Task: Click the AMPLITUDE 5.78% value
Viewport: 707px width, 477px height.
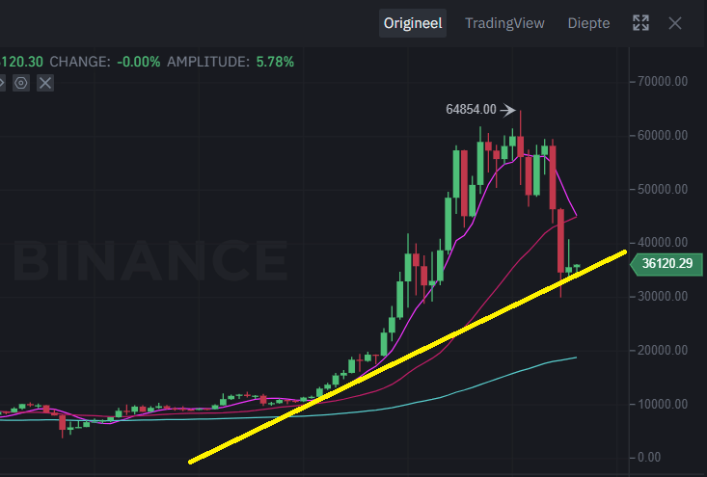Action: point(275,62)
